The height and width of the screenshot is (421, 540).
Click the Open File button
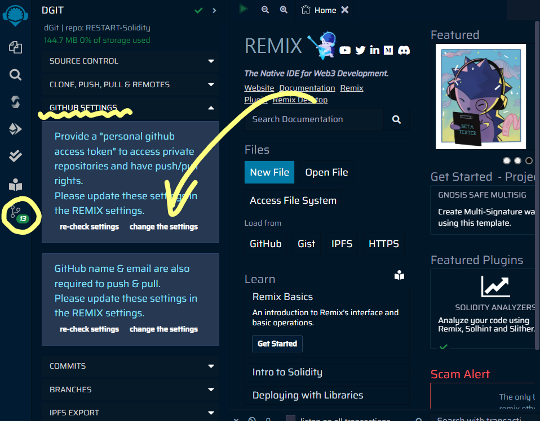pos(326,172)
